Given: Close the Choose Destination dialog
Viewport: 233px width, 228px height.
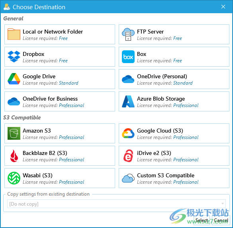Looking at the screenshot, I should click(223, 7).
